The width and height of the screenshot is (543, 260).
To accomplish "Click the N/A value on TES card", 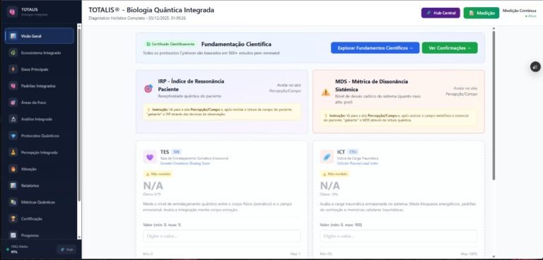I will click(x=153, y=186).
